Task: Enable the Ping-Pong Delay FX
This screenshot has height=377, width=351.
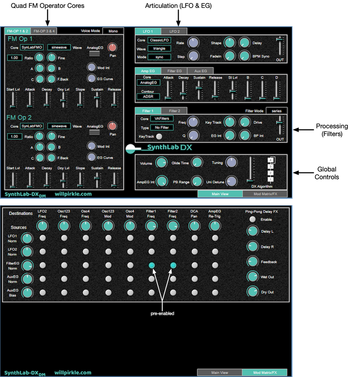Action: pyautogui.click(x=252, y=219)
